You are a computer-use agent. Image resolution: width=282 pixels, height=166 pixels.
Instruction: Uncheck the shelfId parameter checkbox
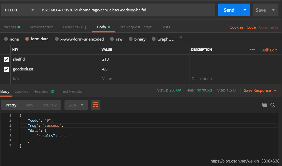click(7, 59)
